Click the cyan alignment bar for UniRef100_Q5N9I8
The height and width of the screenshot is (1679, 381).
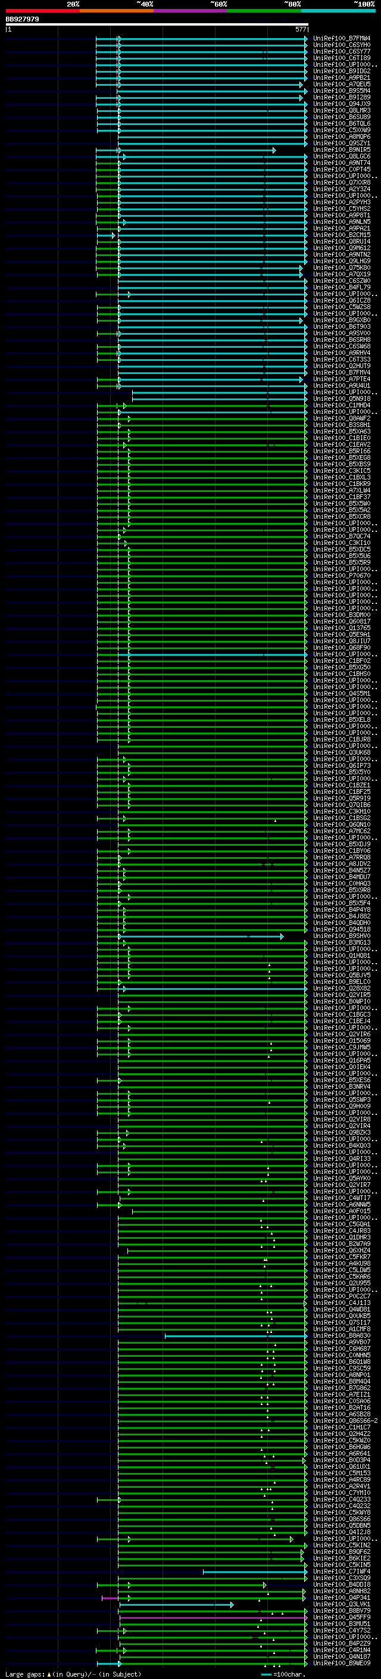[220, 399]
